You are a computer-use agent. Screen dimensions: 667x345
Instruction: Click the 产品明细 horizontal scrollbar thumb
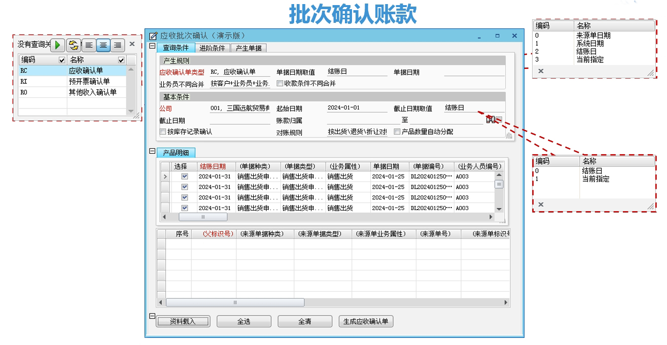203,217
